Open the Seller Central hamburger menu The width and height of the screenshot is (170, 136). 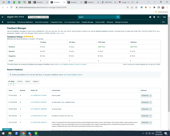(2, 17)
